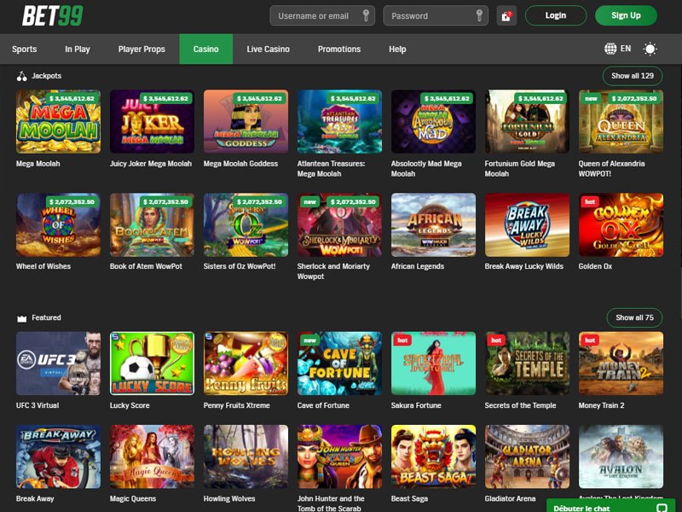Open African Legends game thumbnail
This screenshot has height=512, width=682.
(433, 224)
